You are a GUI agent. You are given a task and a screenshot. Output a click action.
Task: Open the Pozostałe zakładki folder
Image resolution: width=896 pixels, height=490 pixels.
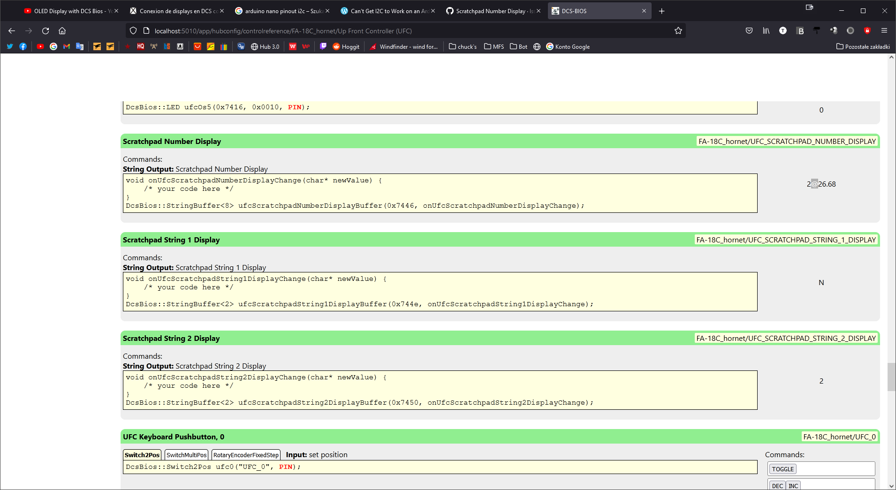coord(864,46)
